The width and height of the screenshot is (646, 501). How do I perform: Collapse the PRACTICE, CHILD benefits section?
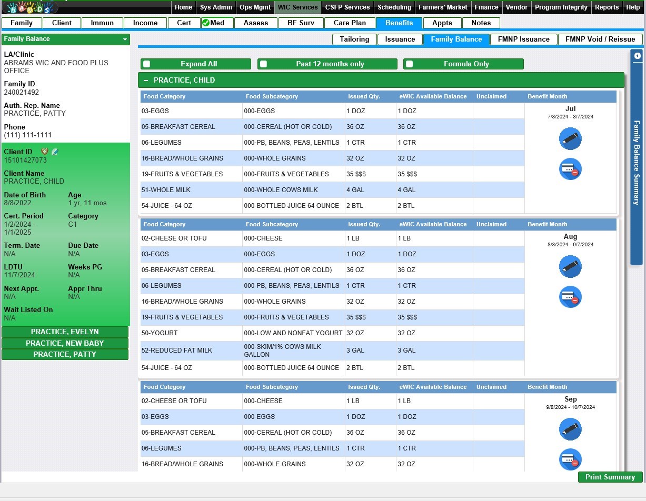(x=146, y=81)
